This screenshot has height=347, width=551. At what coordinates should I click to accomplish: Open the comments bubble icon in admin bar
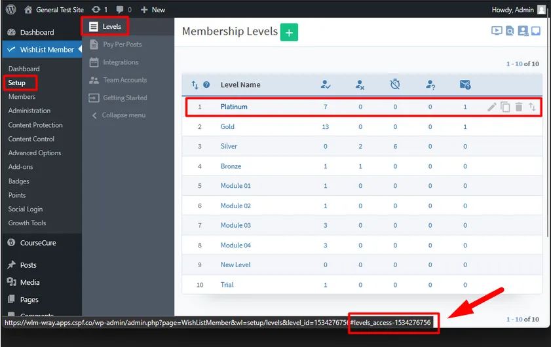point(124,10)
